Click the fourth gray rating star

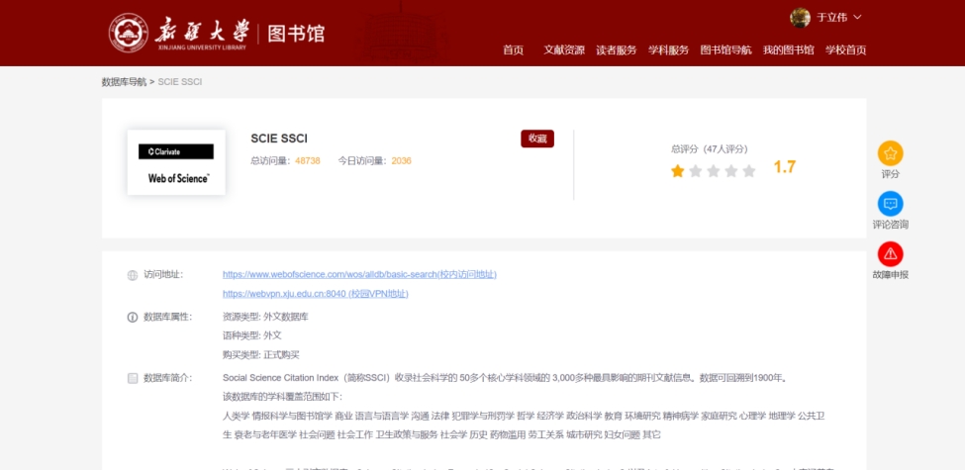tap(731, 171)
